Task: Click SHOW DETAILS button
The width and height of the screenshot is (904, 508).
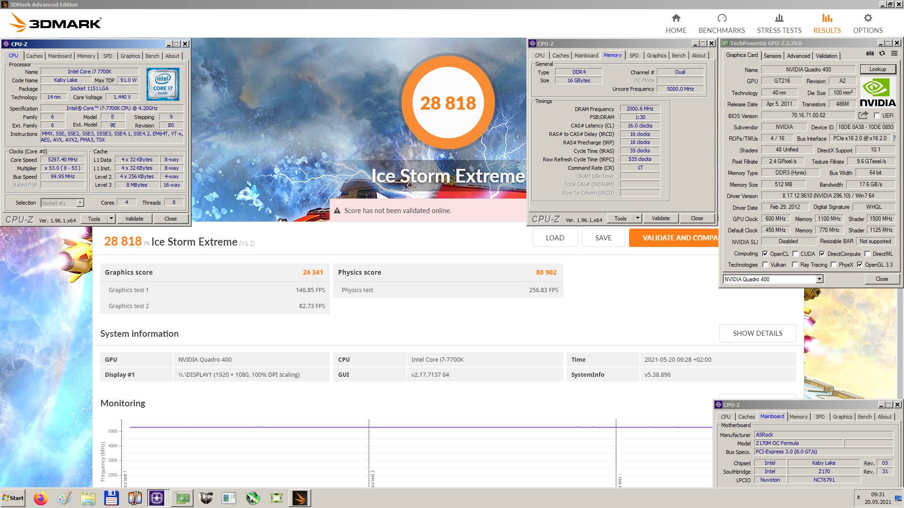Action: (758, 333)
